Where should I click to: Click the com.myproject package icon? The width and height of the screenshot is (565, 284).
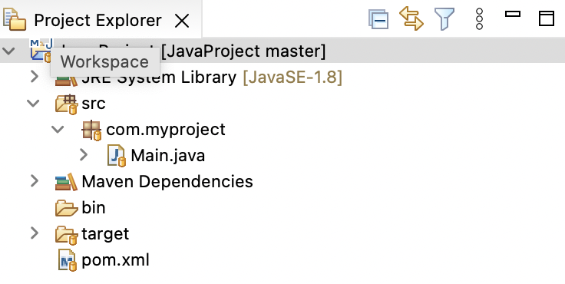[x=91, y=130]
